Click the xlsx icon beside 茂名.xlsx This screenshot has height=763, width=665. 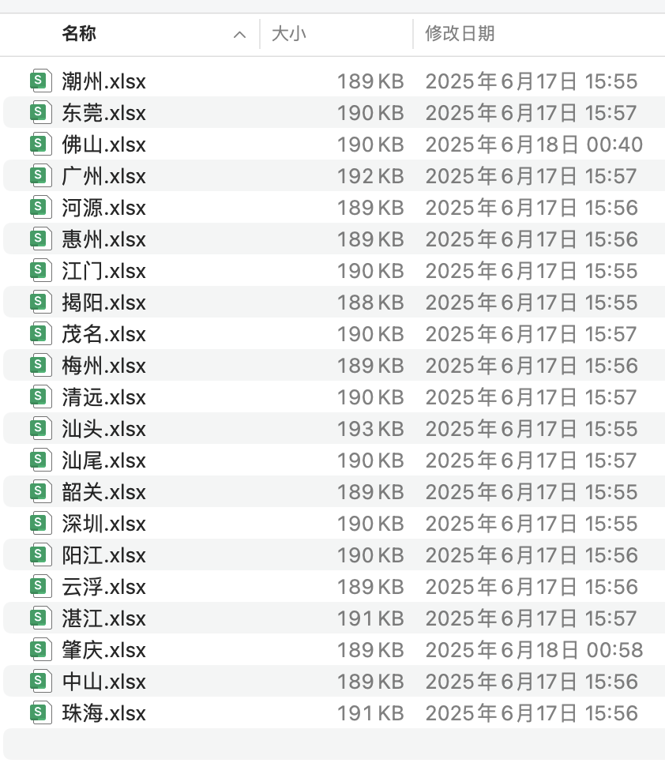(39, 334)
